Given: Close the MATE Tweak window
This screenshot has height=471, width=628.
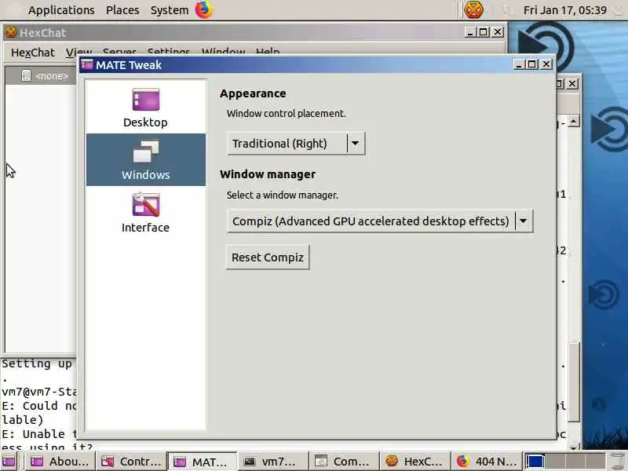Looking at the screenshot, I should pos(546,64).
